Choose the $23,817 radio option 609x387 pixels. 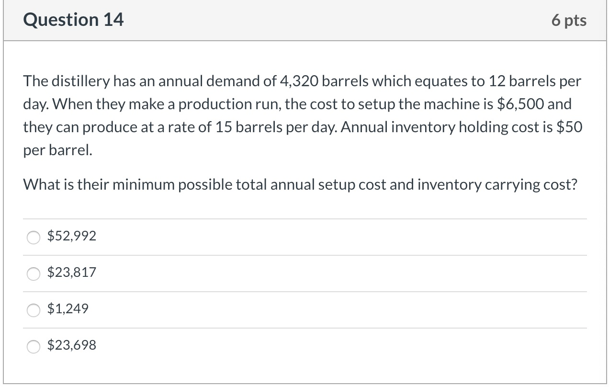34,273
